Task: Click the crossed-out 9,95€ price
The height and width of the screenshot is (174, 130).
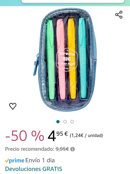Action: pyautogui.click(x=62, y=149)
